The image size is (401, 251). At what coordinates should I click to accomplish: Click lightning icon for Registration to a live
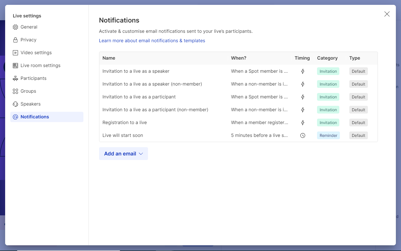pyautogui.click(x=303, y=123)
